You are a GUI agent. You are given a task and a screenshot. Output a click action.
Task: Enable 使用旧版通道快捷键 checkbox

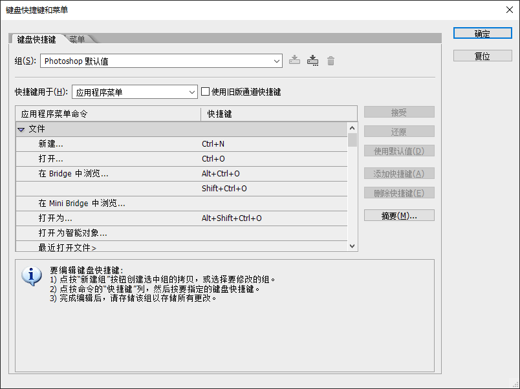tap(205, 91)
